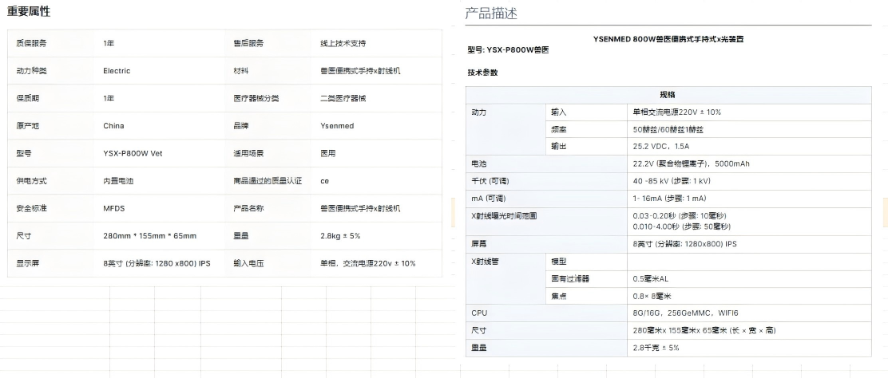Click the China value for 原产地
The width and height of the screenshot is (888, 378).
coord(113,126)
